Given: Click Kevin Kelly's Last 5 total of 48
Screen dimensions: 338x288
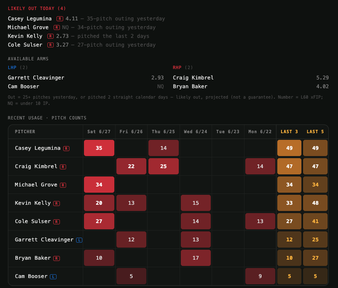Looking at the screenshot, I should [316, 203].
